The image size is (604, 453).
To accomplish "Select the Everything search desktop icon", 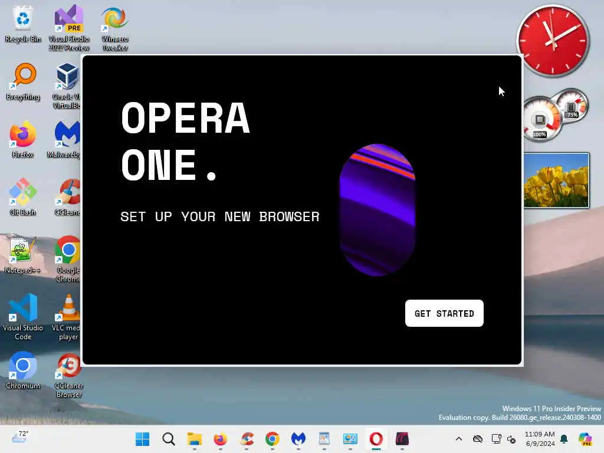I will [23, 81].
